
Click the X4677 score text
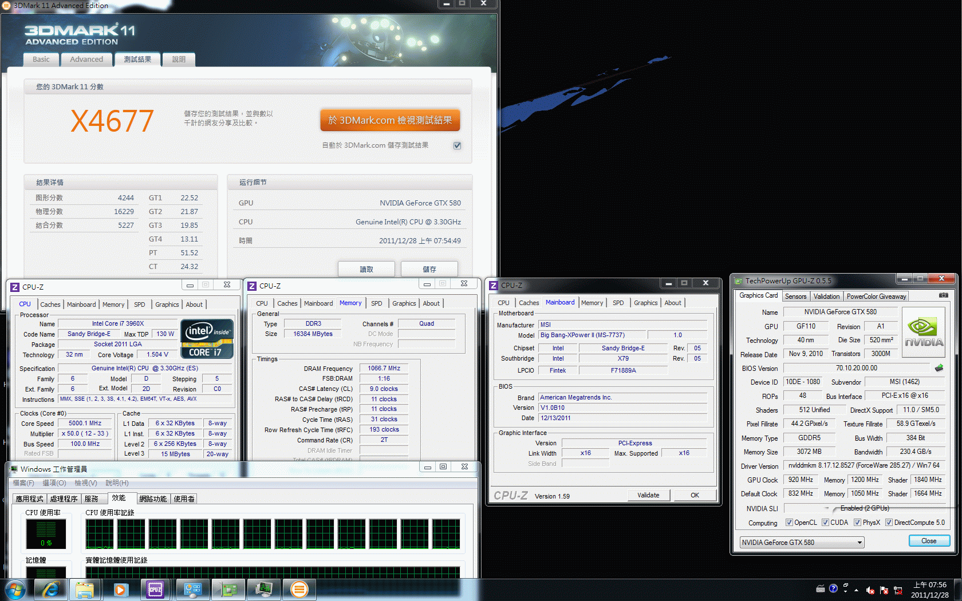point(112,121)
